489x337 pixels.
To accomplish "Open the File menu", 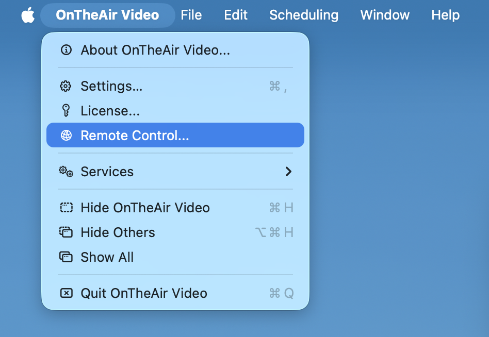I will tap(191, 15).
